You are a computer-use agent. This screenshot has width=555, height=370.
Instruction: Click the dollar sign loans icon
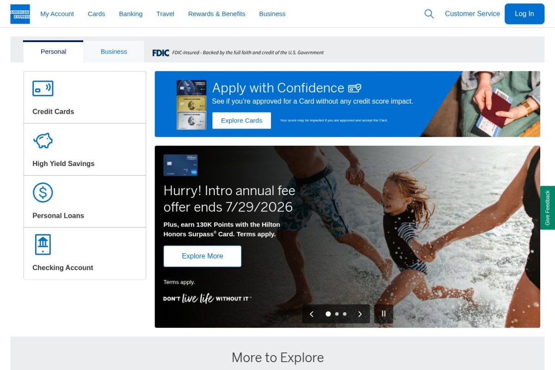43,192
